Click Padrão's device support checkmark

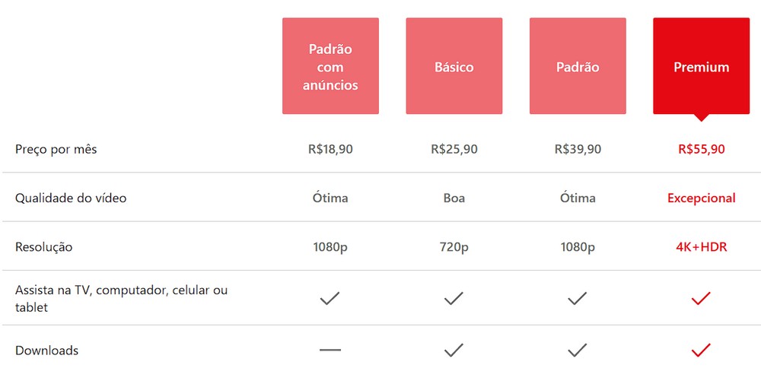point(578,299)
